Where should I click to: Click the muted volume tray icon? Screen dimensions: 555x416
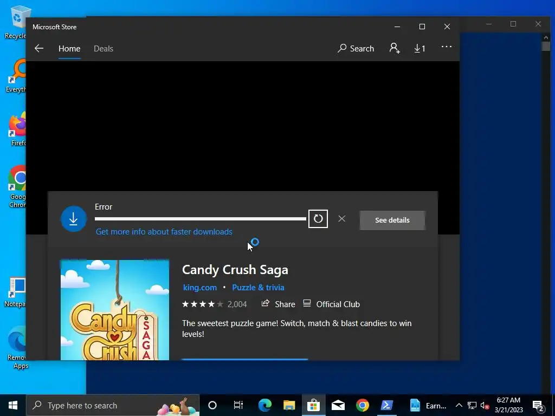485,405
